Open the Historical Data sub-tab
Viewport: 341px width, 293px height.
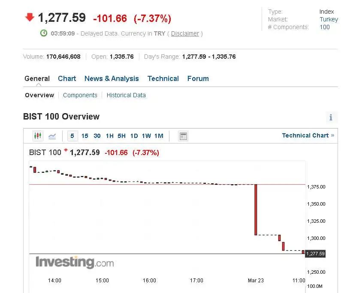[x=126, y=95]
